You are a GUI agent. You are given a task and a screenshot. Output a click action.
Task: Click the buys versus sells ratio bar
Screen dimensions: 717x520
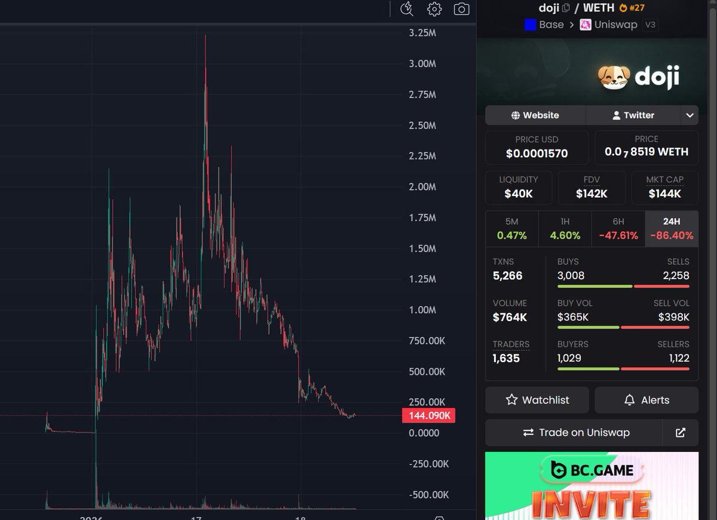coord(623,286)
